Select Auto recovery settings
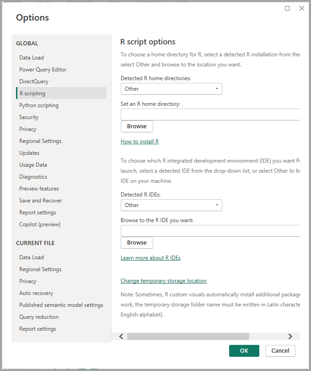The width and height of the screenshot is (311, 371). (x=36, y=293)
